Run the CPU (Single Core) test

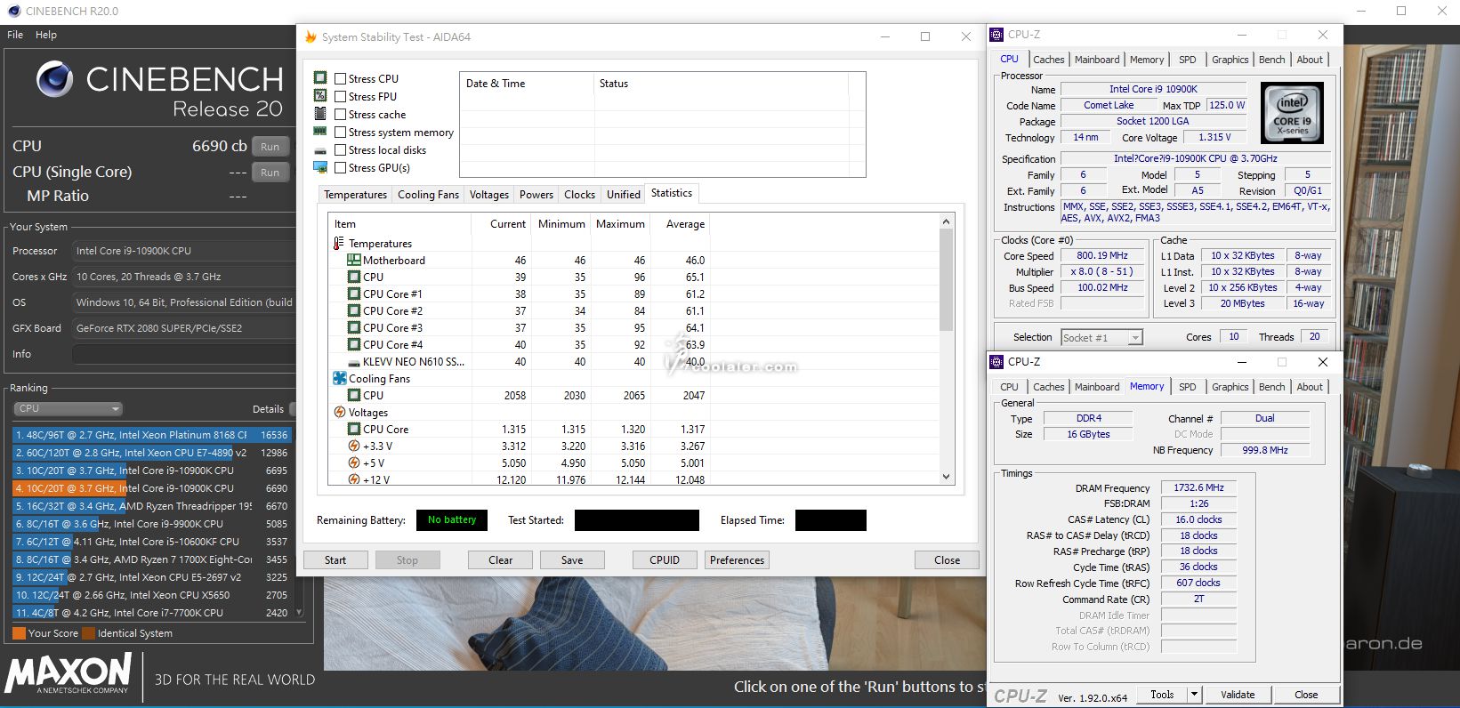(270, 173)
